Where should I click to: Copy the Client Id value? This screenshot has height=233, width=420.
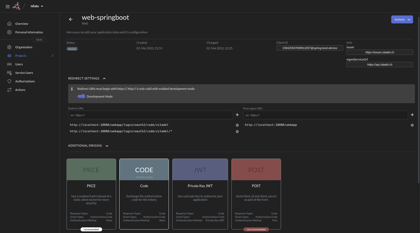(310, 48)
